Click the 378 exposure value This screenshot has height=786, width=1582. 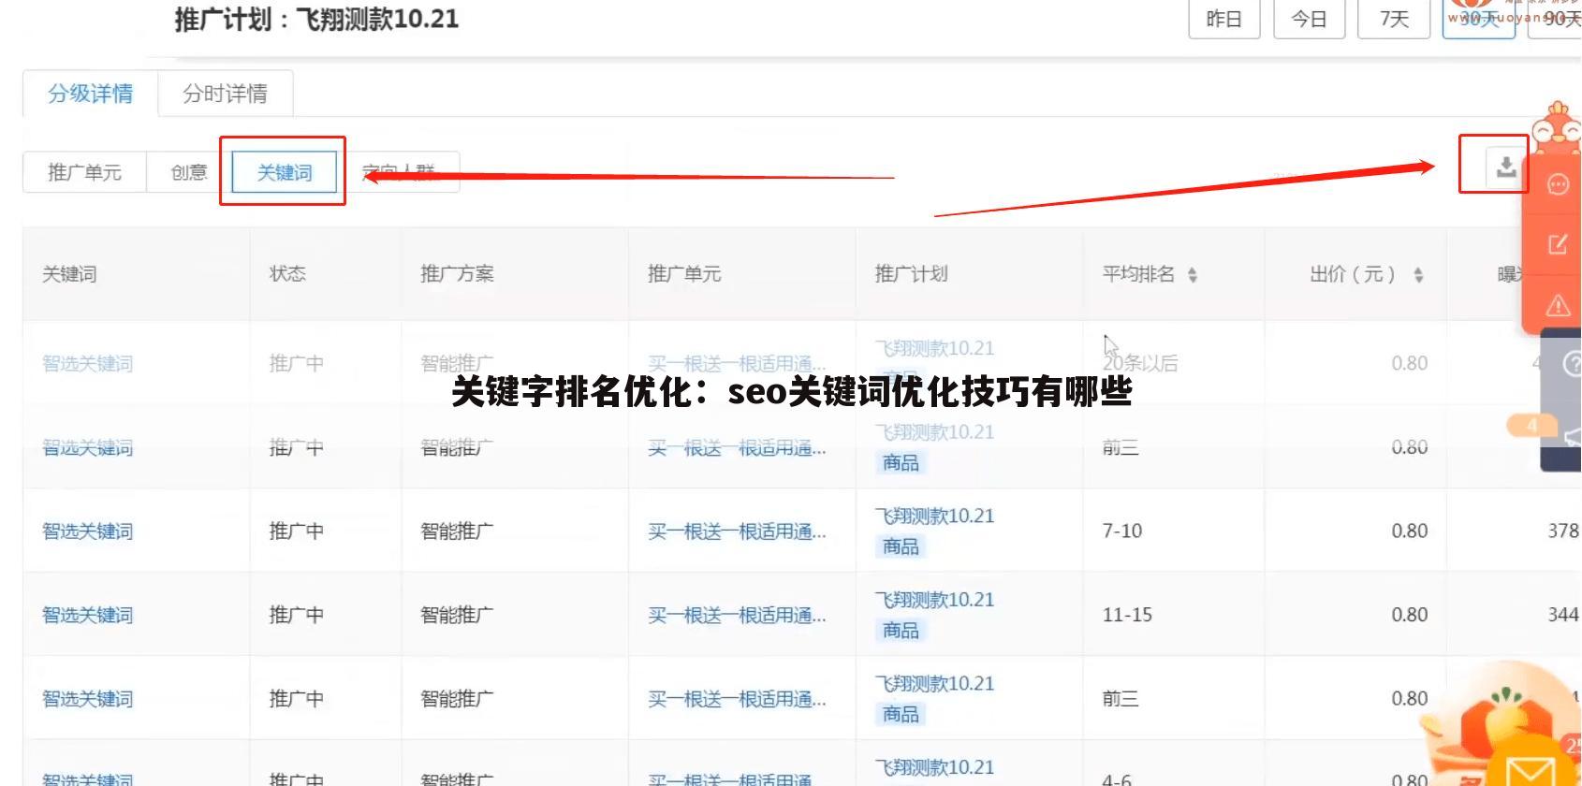pyautogui.click(x=1563, y=531)
